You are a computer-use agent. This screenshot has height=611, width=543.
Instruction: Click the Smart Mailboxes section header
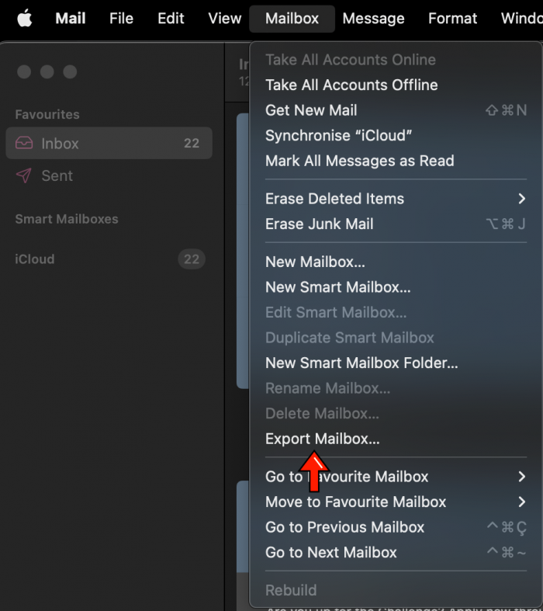tap(67, 219)
